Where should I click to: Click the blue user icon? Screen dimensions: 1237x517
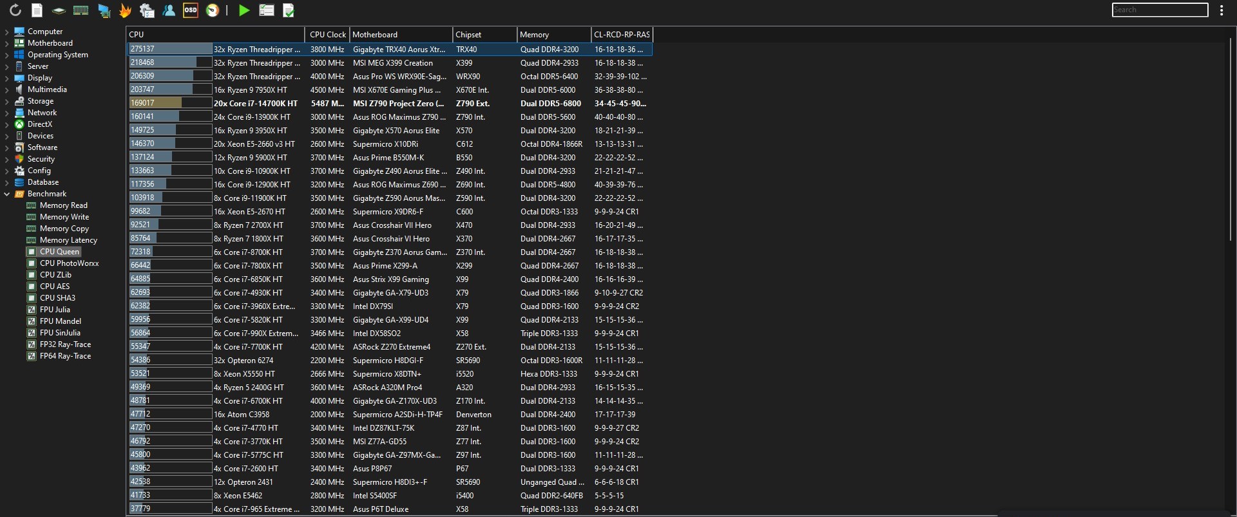tap(169, 10)
